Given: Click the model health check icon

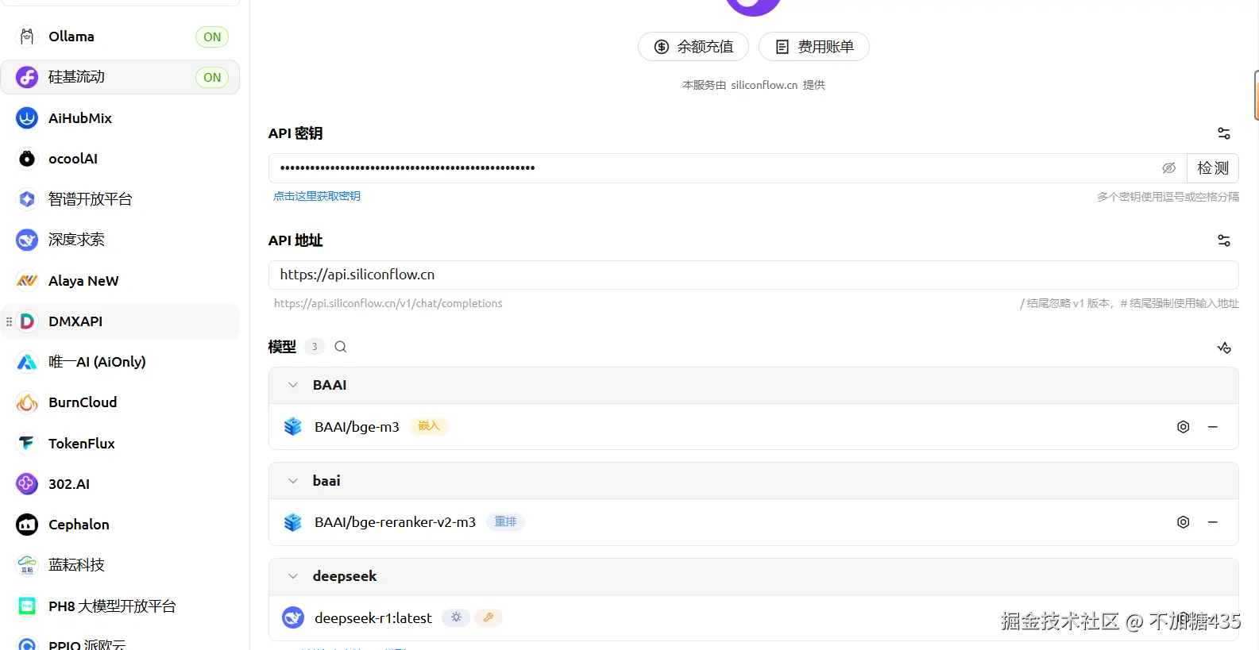Looking at the screenshot, I should pyautogui.click(x=1224, y=348).
